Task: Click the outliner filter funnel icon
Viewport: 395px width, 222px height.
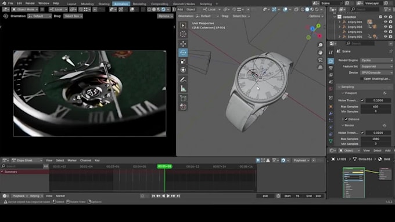Action: coord(386,9)
